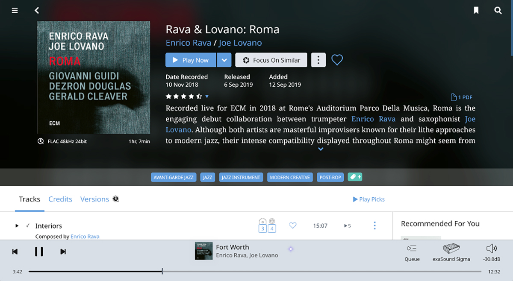Image resolution: width=513 pixels, height=281 pixels.
Task: Favorite the album with the heart icon
Action: coord(337,60)
